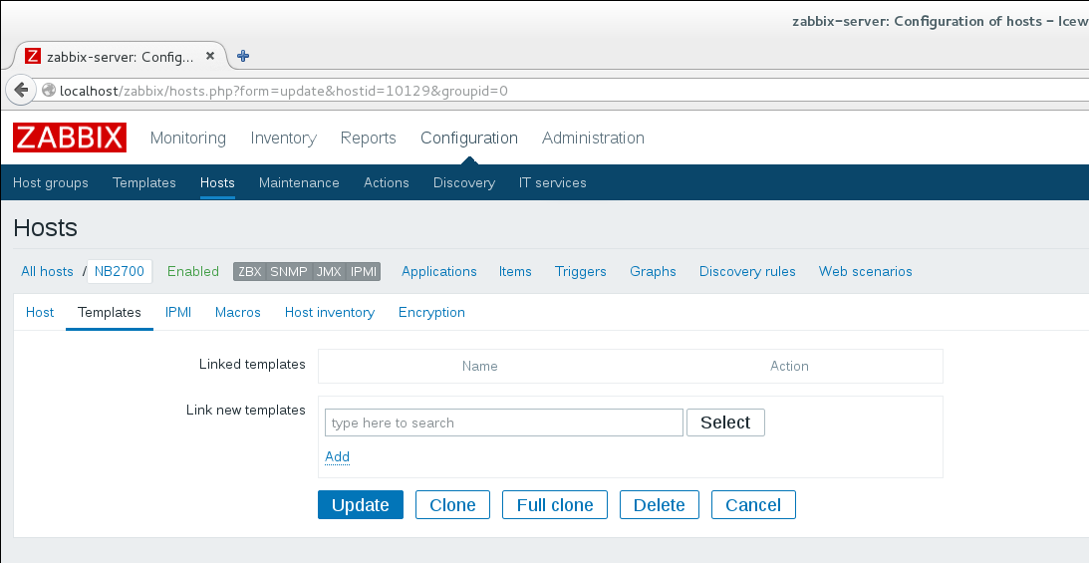Select Hosts in the blue submenu bar

(x=217, y=182)
